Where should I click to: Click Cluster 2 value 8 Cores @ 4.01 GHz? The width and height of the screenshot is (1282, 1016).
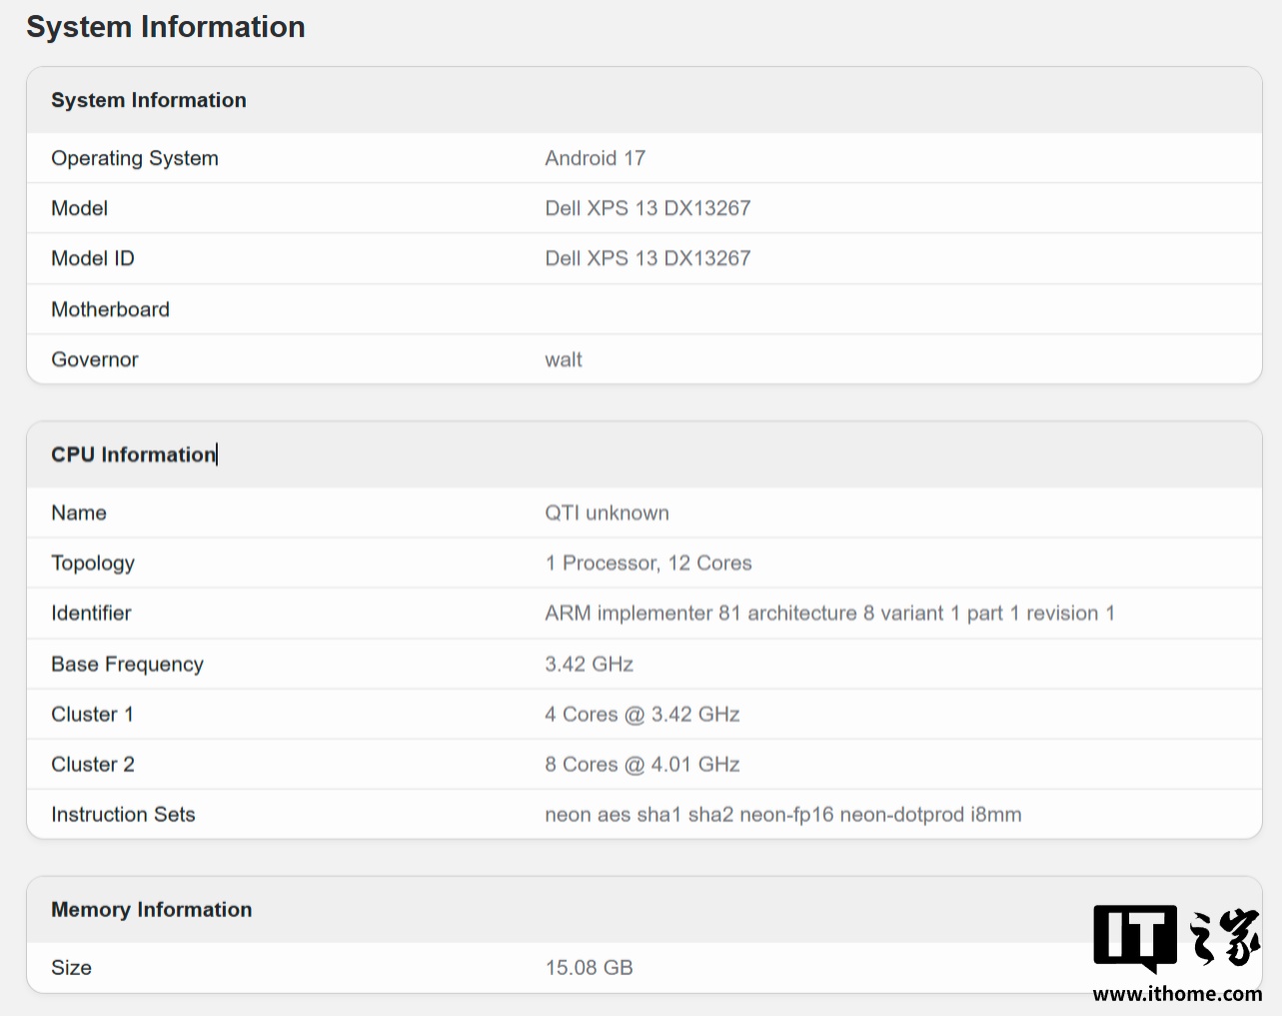(x=642, y=764)
